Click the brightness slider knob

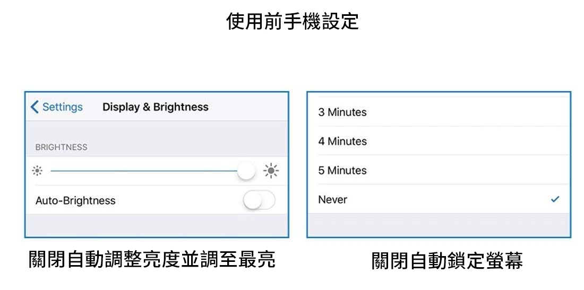[x=246, y=171]
